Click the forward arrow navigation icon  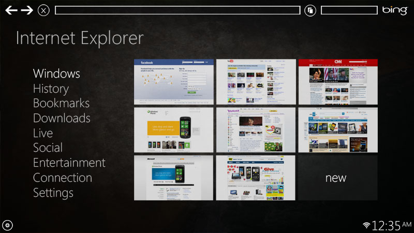pos(27,10)
